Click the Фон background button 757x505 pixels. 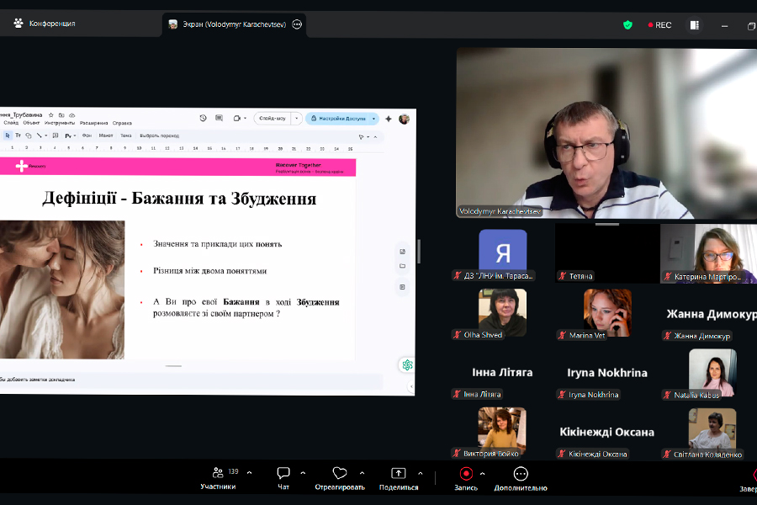click(87, 136)
